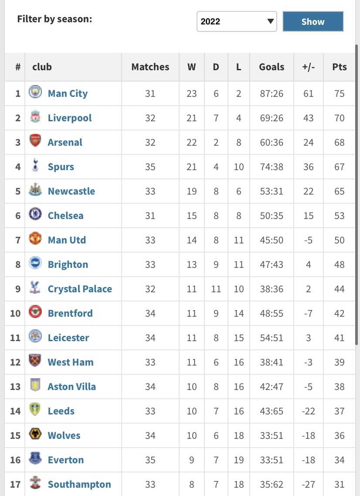
Task: Click the Arsenal cannon crest icon
Action: point(35,141)
